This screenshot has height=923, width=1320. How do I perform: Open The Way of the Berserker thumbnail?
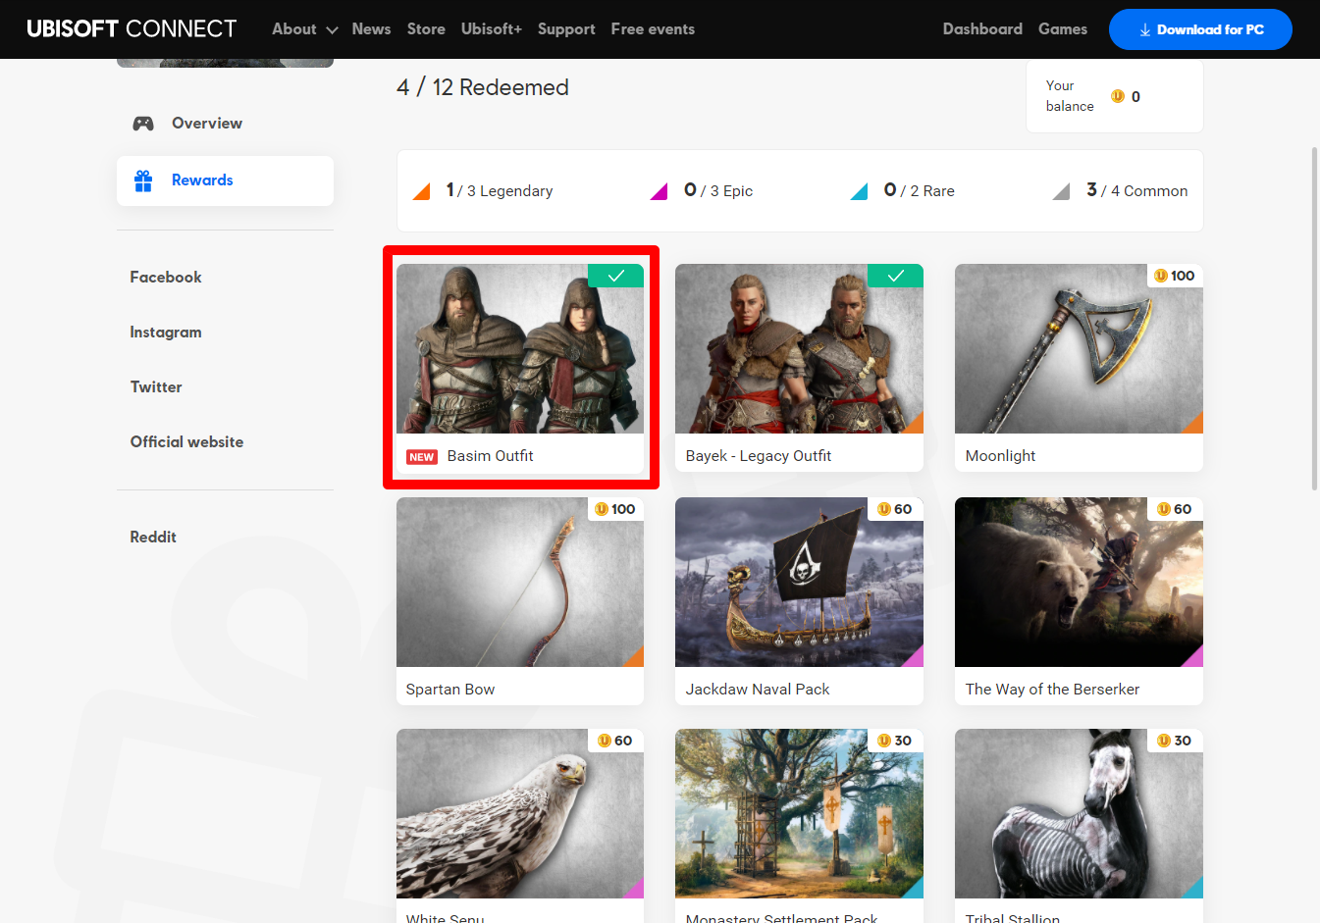[1079, 583]
